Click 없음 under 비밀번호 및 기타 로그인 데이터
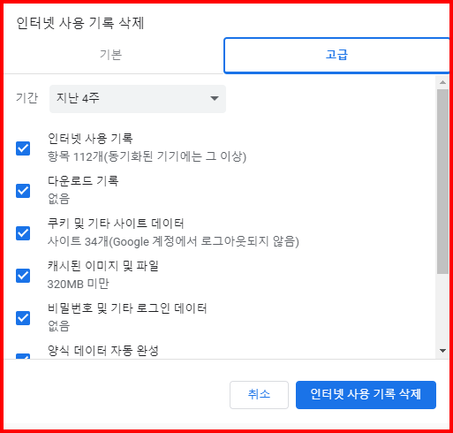This screenshot has width=453, height=433. 58,326
